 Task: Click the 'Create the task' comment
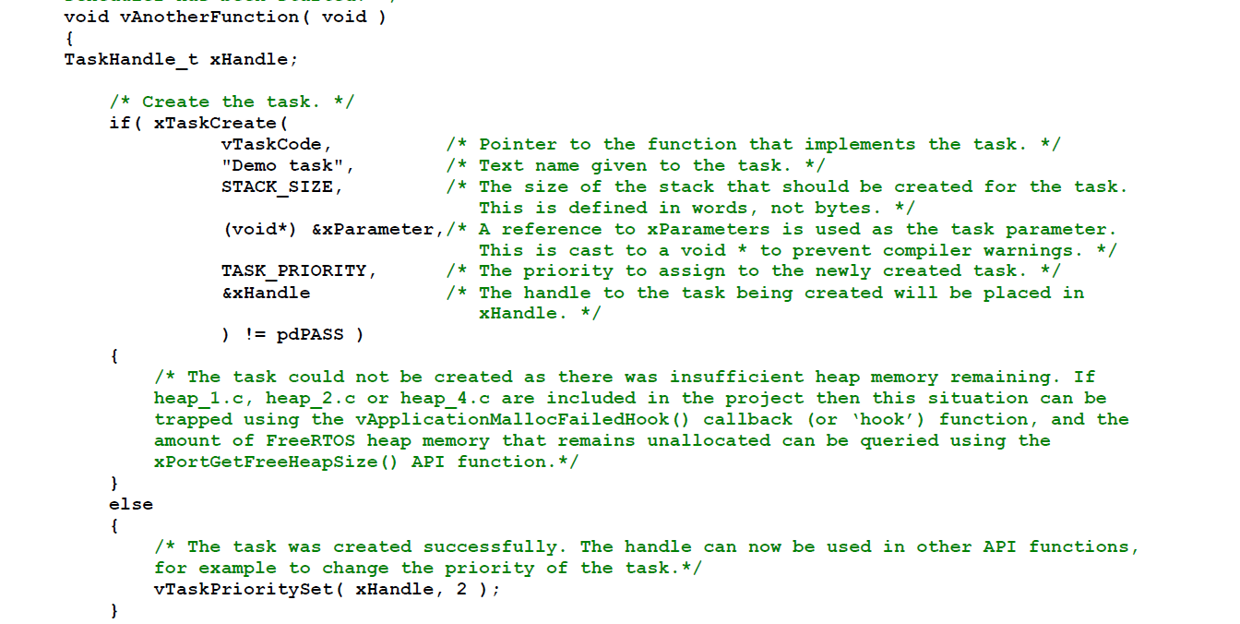tap(232, 102)
